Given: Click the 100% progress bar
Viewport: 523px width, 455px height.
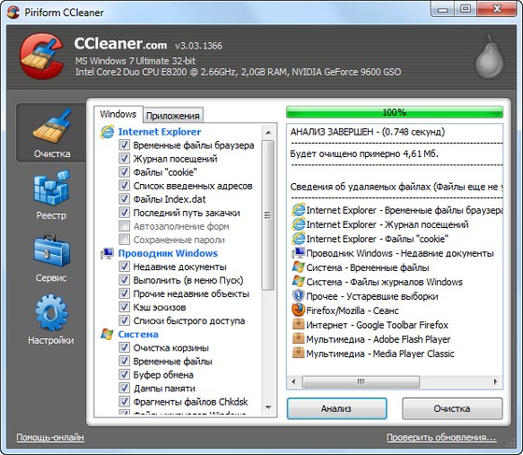Looking at the screenshot, I should (x=394, y=112).
